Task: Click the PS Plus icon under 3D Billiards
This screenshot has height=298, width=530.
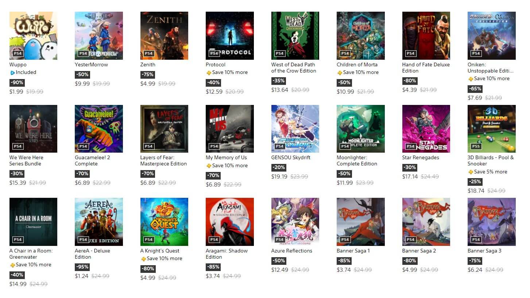Action: pos(471,172)
